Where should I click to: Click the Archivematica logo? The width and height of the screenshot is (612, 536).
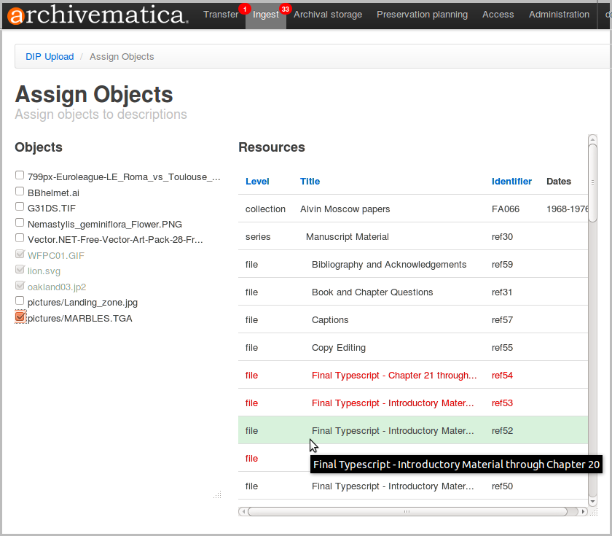click(98, 15)
